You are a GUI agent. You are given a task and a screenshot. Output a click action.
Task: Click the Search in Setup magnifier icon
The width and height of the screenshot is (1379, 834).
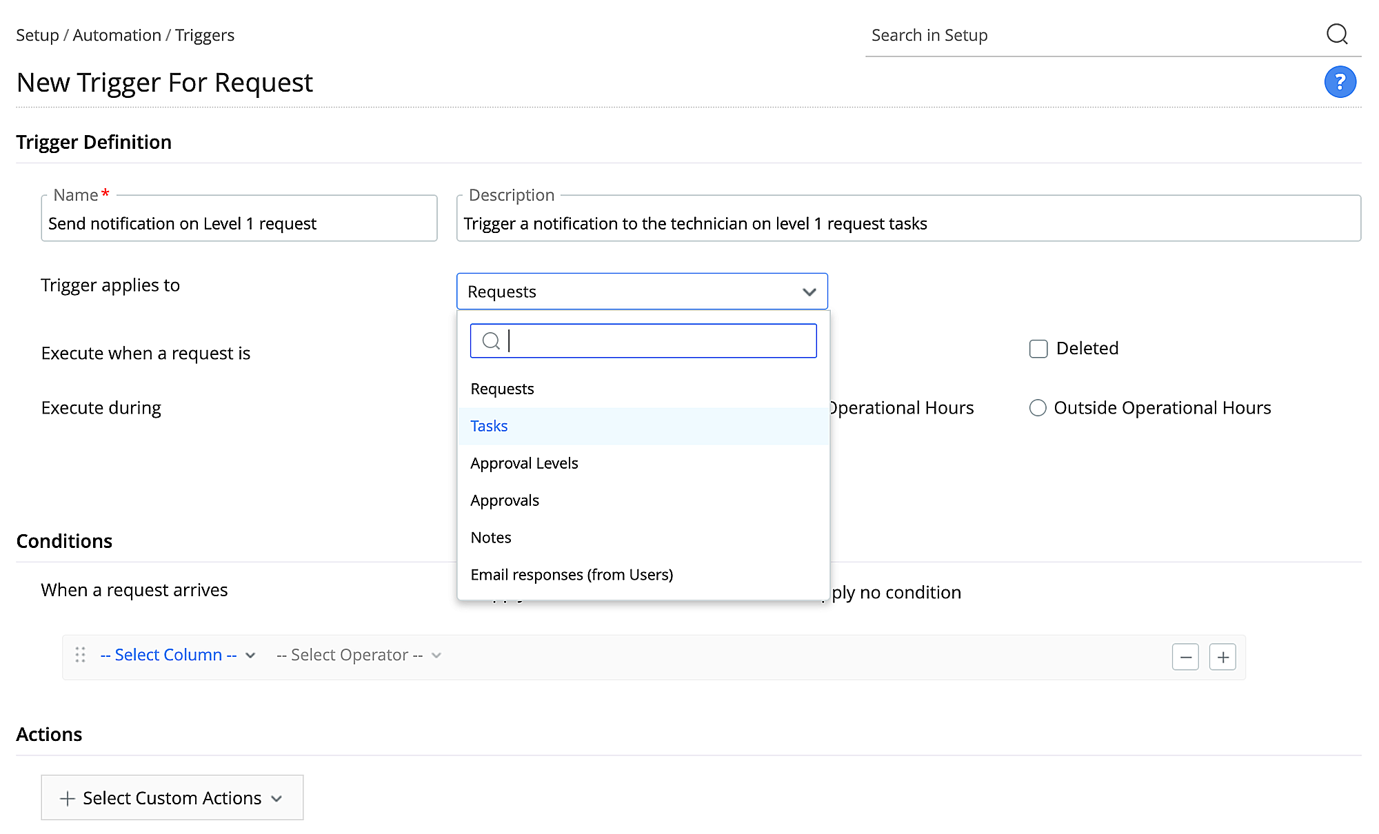[x=1337, y=34]
